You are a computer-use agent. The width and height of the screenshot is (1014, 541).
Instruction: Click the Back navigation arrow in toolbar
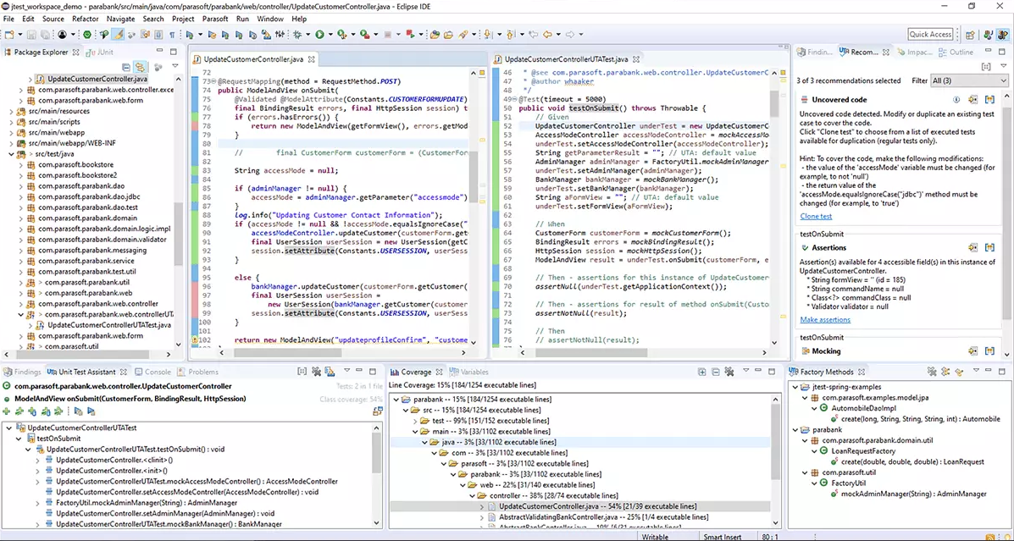click(547, 34)
